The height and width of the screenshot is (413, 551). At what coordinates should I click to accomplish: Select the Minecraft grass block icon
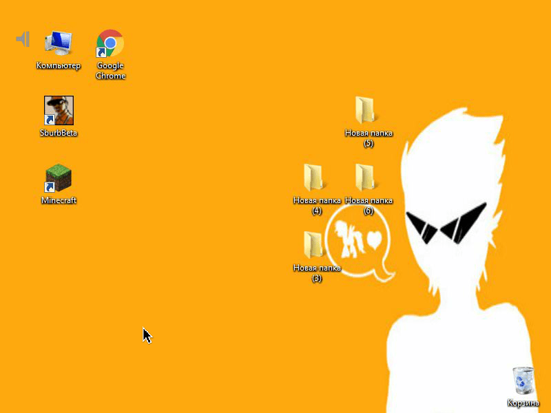click(59, 178)
